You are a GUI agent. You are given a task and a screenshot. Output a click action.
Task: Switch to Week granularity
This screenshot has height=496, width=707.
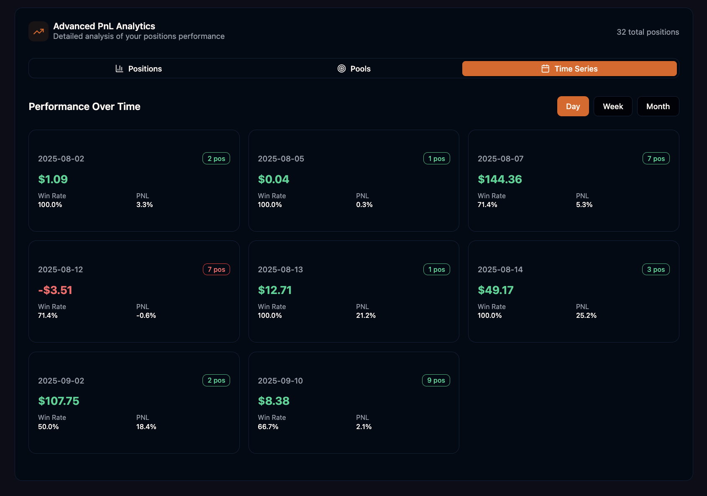point(613,106)
